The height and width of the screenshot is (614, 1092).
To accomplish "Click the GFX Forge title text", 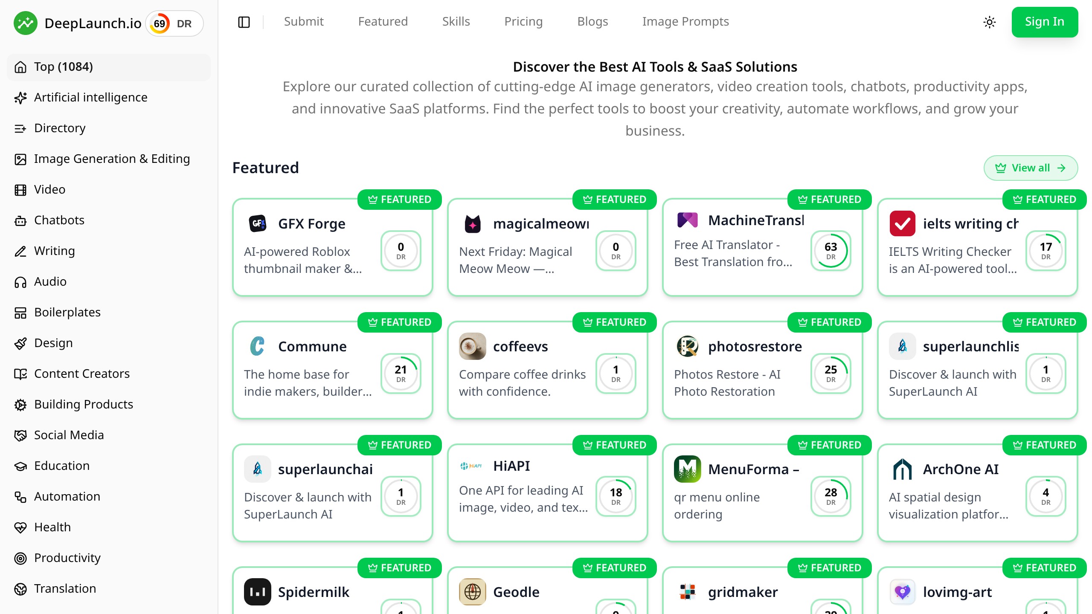I will pos(312,223).
